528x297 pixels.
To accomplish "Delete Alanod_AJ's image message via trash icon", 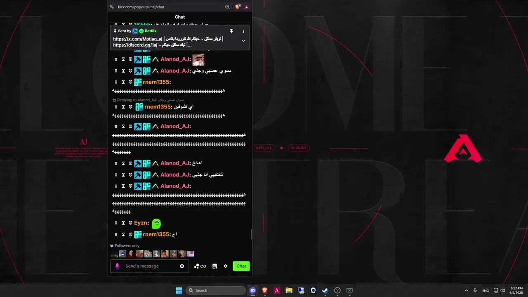I will pos(116,59).
